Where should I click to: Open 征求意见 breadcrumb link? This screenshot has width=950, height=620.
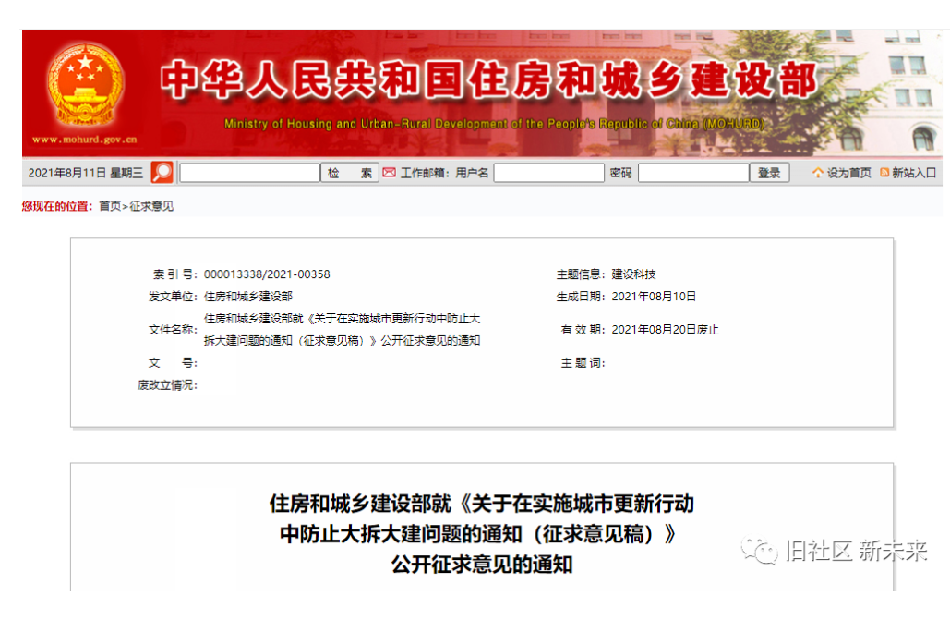pyautogui.click(x=151, y=206)
